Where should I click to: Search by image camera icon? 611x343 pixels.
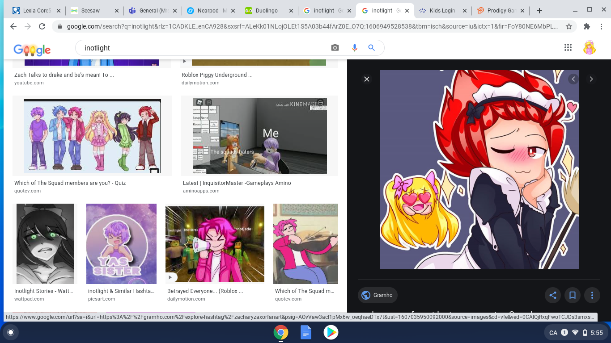click(x=335, y=48)
